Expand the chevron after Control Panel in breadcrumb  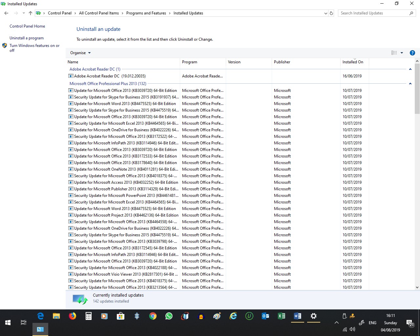pyautogui.click(x=75, y=13)
